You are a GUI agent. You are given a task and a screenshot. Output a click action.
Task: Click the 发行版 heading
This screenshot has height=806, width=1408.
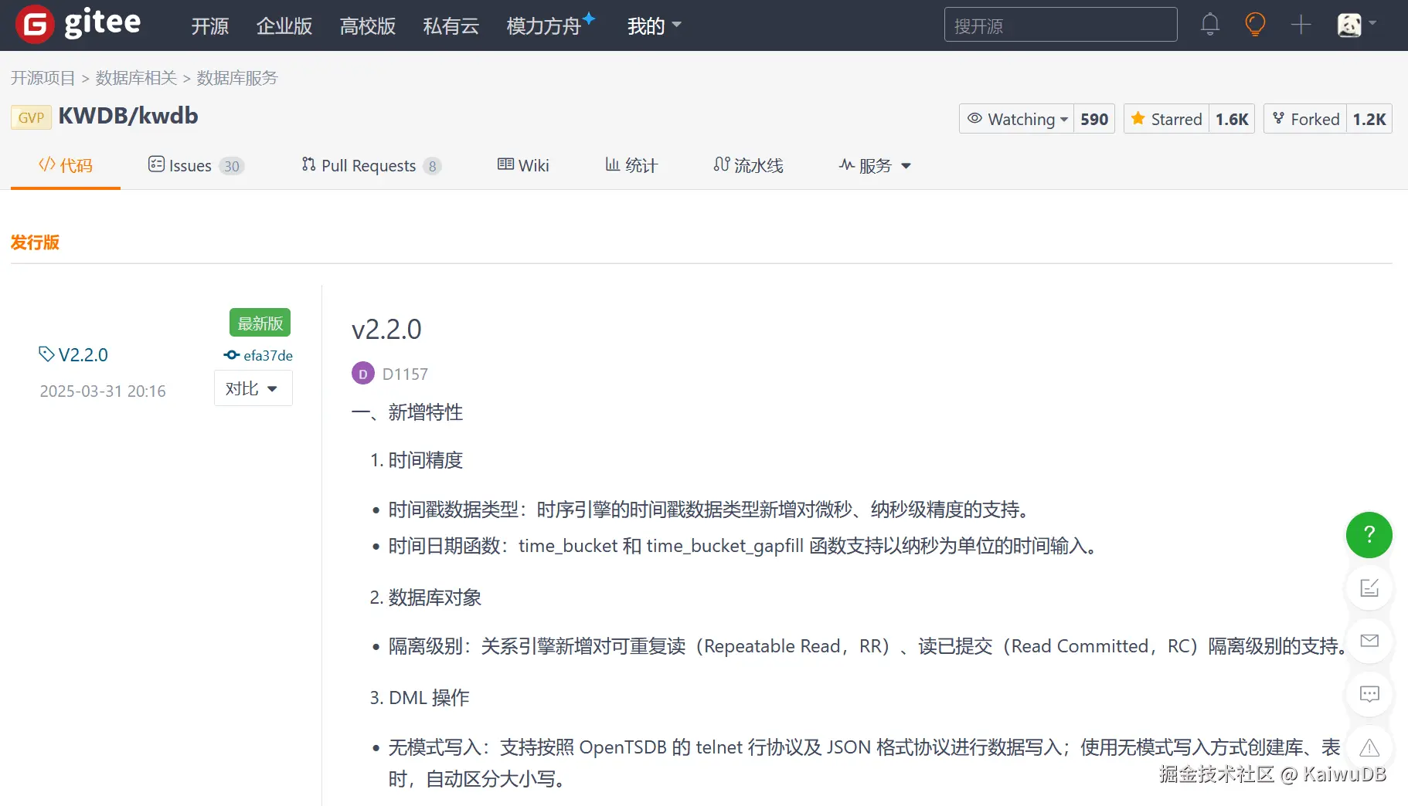(x=35, y=242)
